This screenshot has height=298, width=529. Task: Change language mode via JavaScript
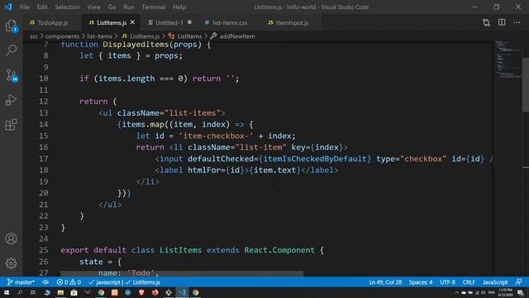coord(495,282)
